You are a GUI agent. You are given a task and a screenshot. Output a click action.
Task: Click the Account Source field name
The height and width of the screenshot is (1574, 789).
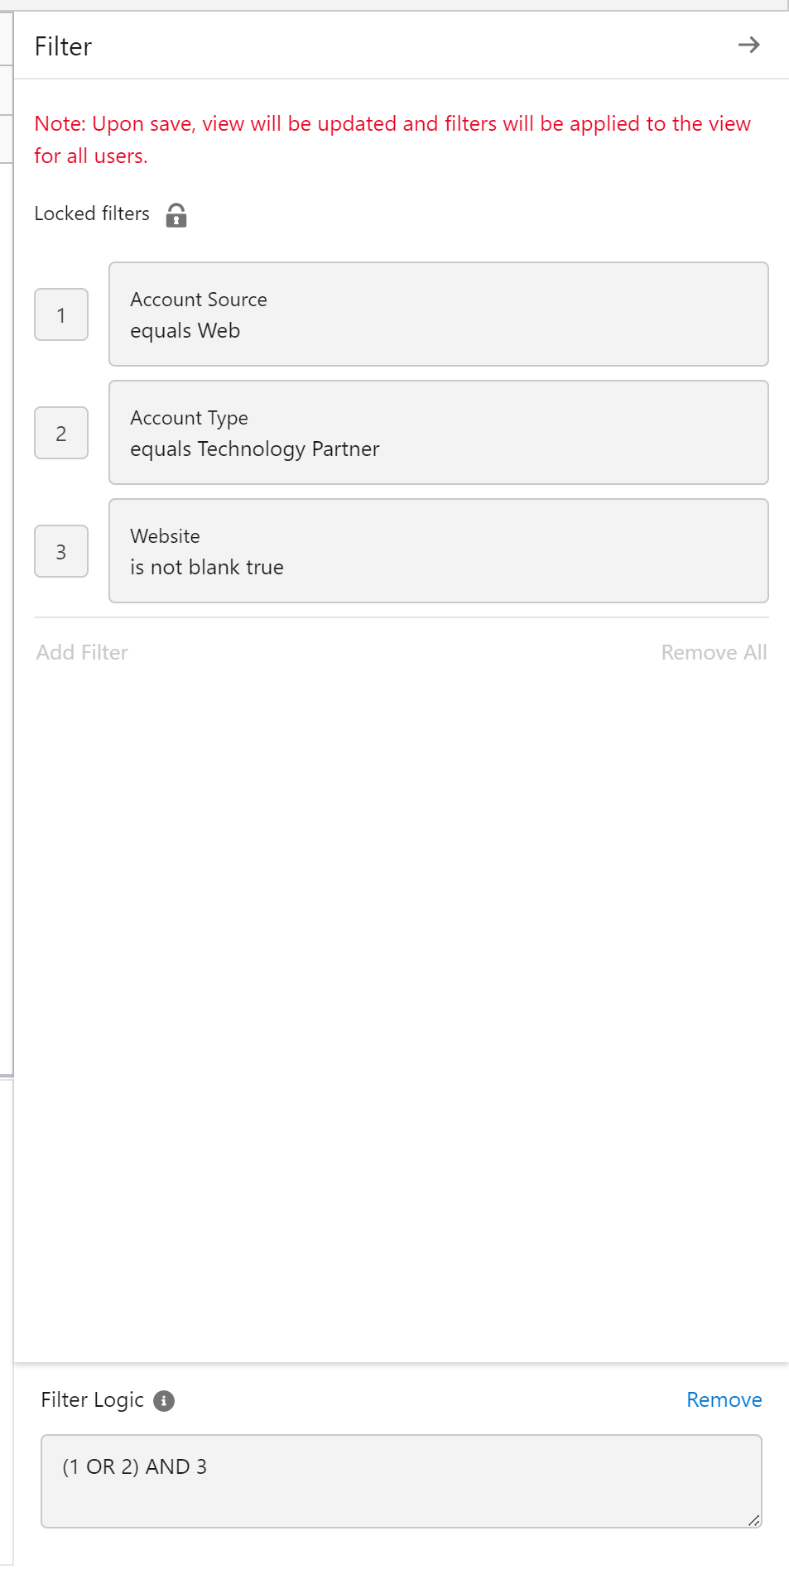tap(199, 300)
